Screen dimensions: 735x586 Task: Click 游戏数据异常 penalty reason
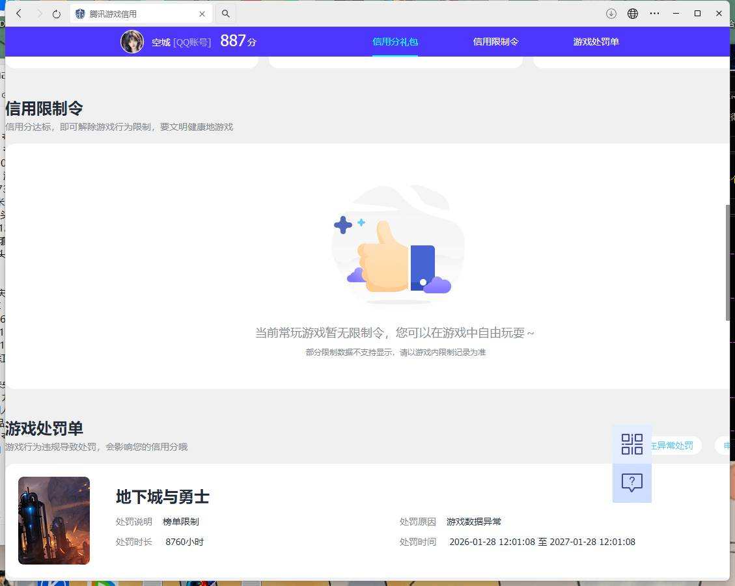(473, 522)
